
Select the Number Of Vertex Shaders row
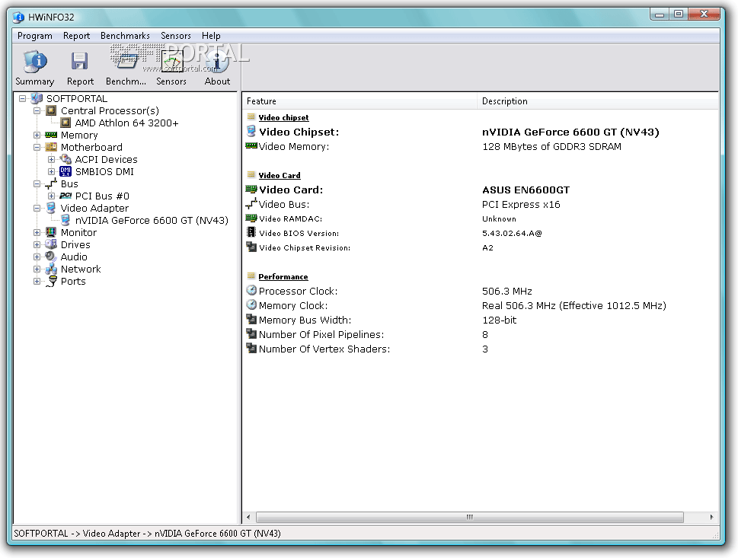(480, 349)
